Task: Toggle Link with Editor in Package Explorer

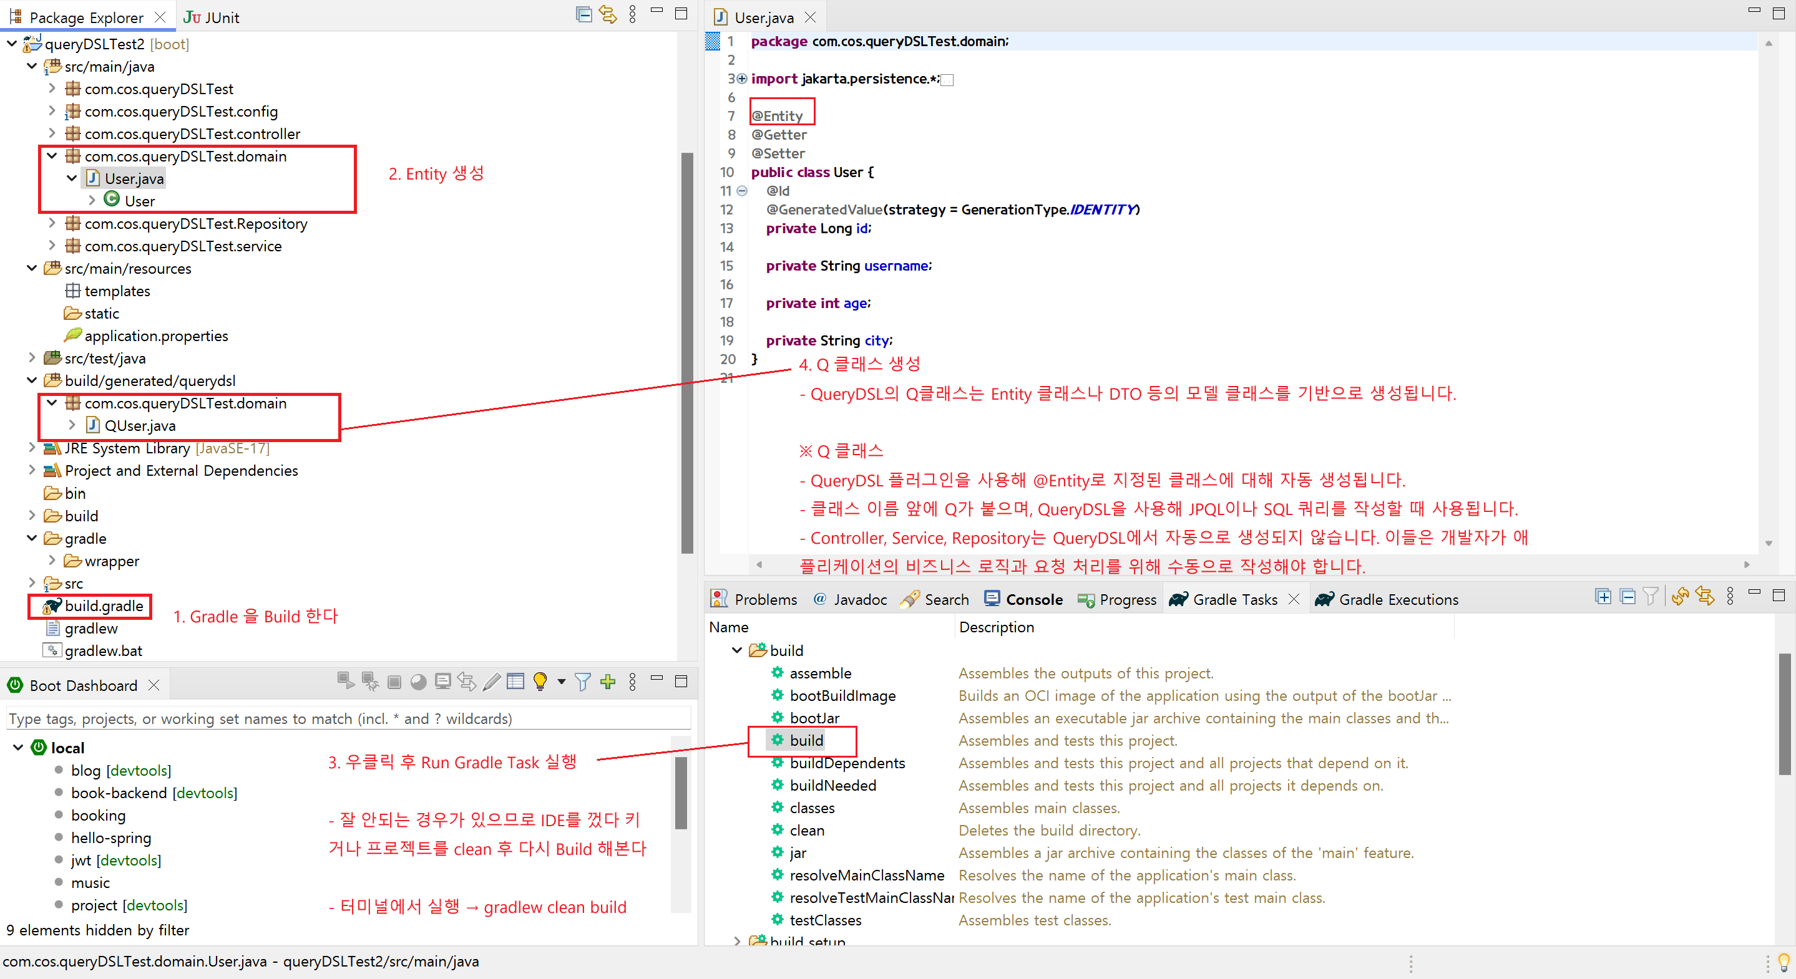Action: click(x=608, y=14)
